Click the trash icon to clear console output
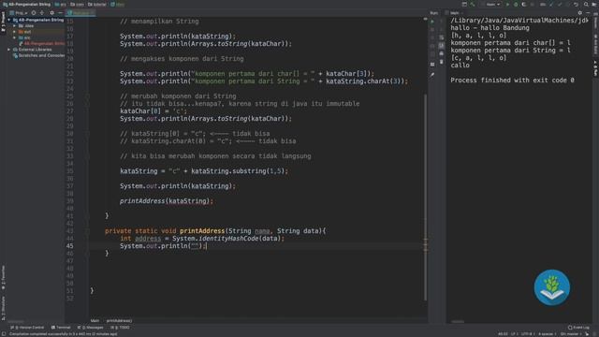The image size is (599, 337). tap(441, 62)
